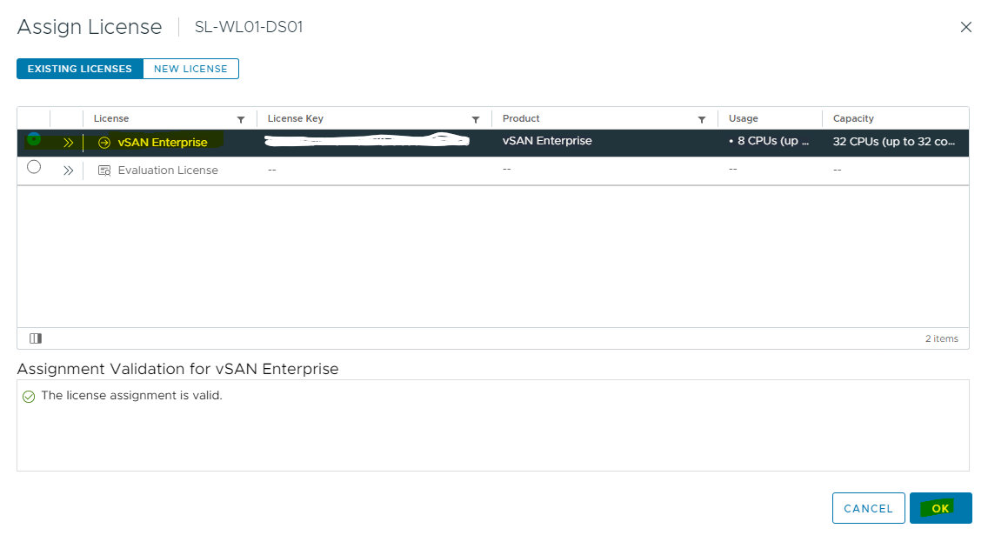Expand the vSAN Enterprise row details
This screenshot has width=988, height=542.
pos(68,143)
